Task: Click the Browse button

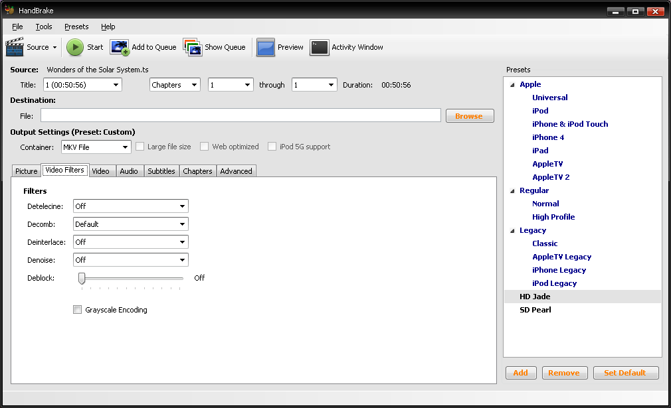Action: (x=470, y=116)
